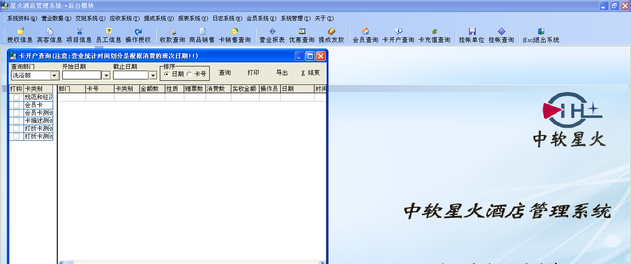631x264 pixels.
Task: Open 系统资料 menu
Action: [x=22, y=18]
